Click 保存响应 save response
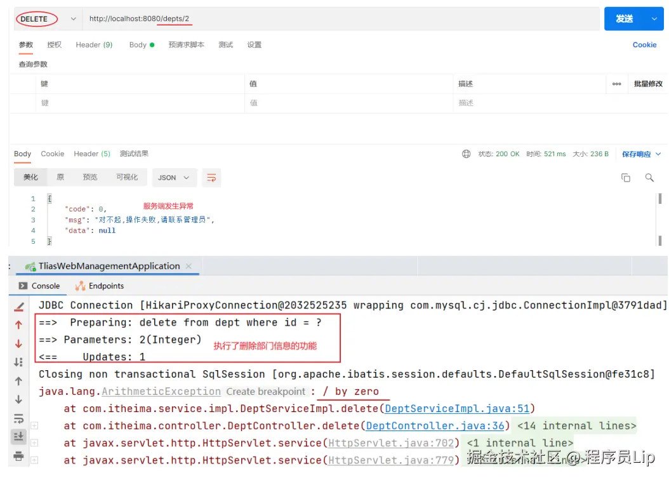Image resolution: width=669 pixels, height=480 pixels. pos(636,154)
